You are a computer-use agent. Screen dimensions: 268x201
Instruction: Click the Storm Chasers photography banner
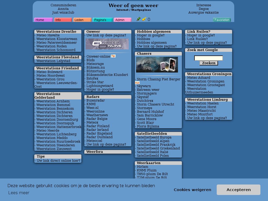pos(157,65)
